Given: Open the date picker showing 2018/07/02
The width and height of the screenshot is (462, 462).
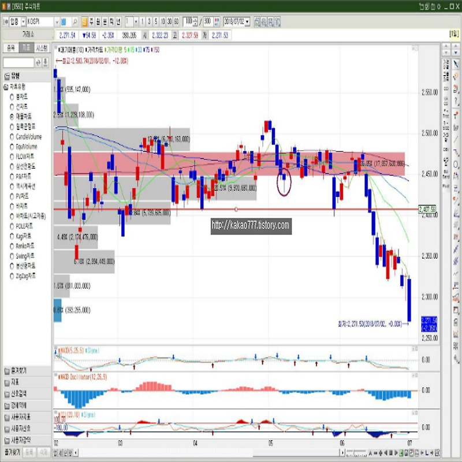Looking at the screenshot, I should click(x=247, y=21).
